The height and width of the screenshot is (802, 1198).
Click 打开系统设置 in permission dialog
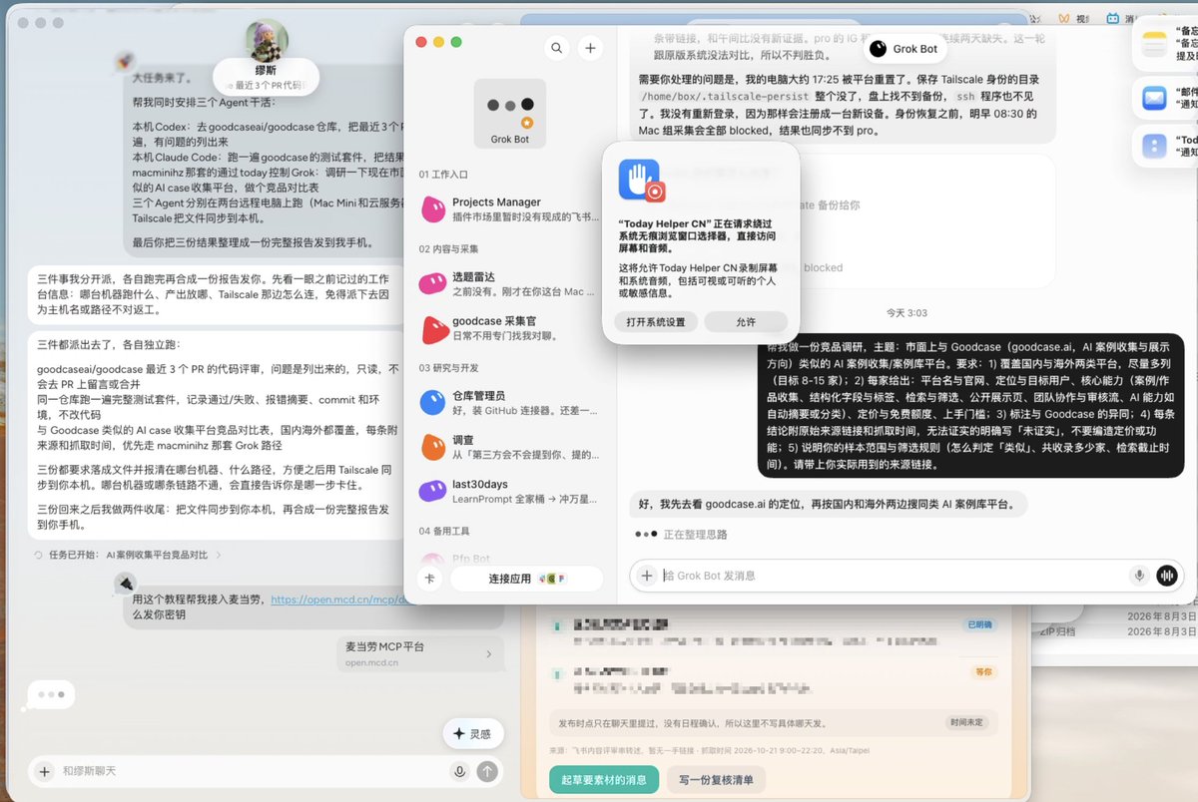point(656,322)
